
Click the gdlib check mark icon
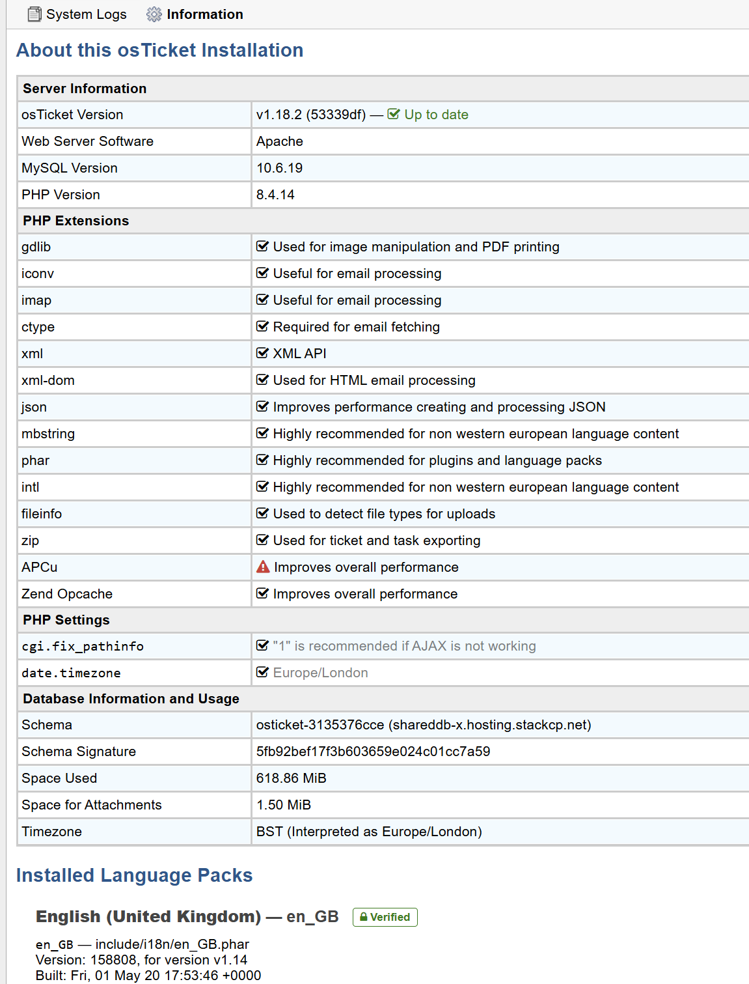[x=262, y=246]
